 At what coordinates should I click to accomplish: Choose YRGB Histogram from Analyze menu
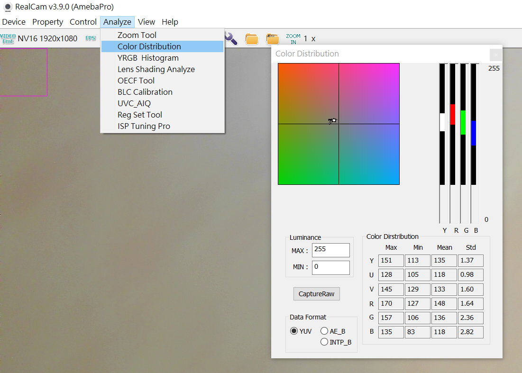148,58
